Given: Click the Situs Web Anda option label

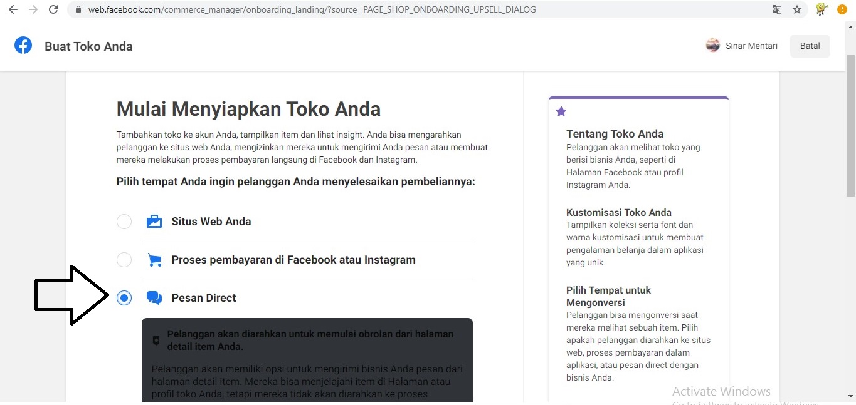Looking at the screenshot, I should point(211,222).
